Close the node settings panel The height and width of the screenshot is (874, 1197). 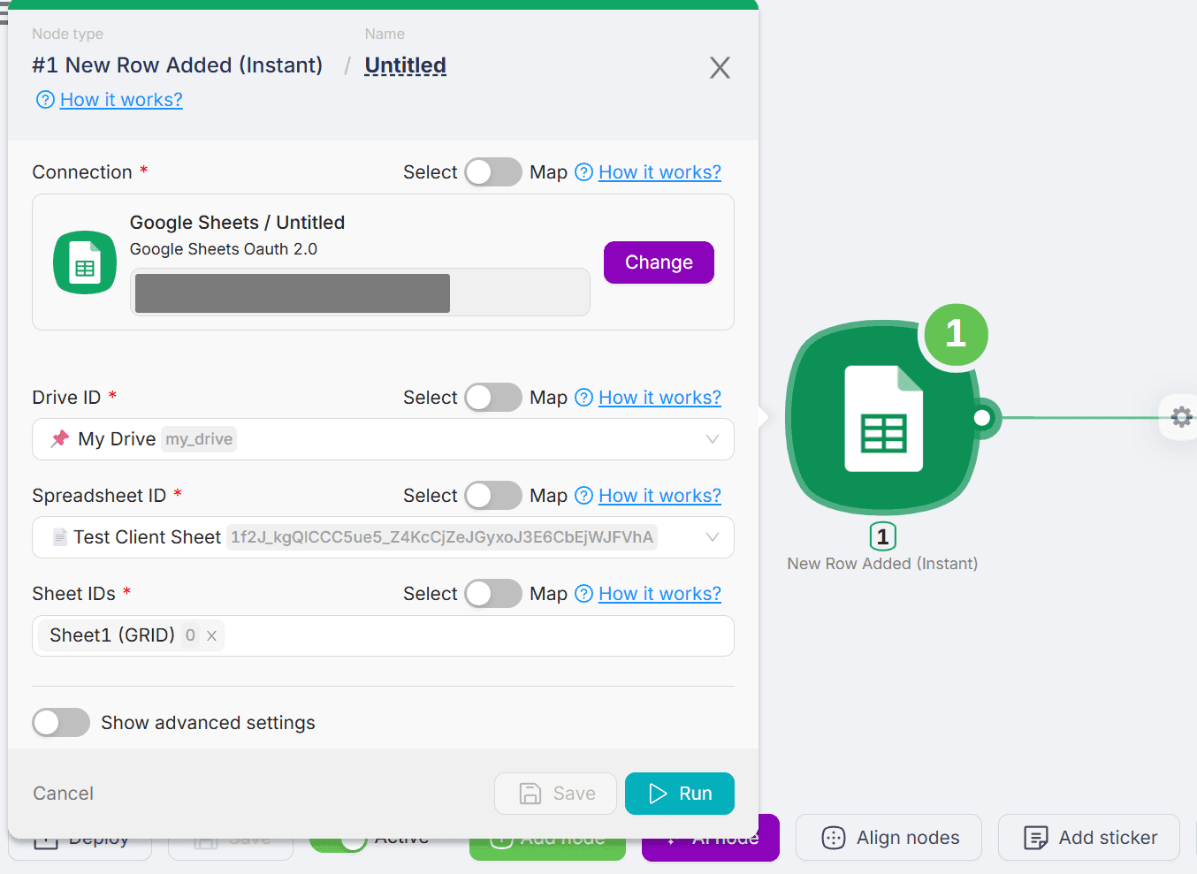(x=720, y=68)
